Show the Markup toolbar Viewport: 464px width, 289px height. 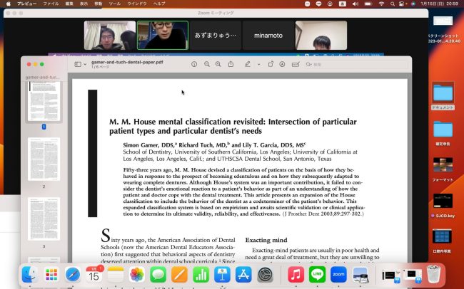283,64
